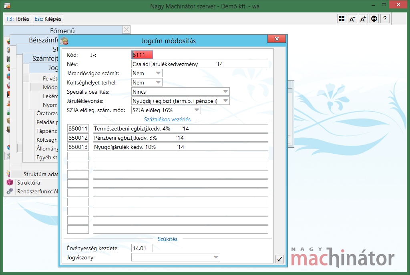Click the four-squares grid view icon

tap(342, 18)
